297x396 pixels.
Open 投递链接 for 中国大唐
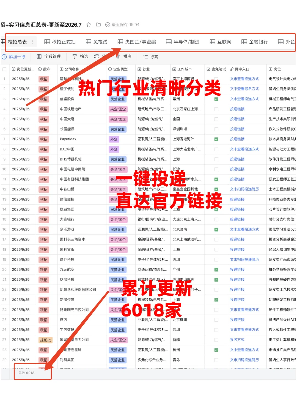[x=237, y=119]
